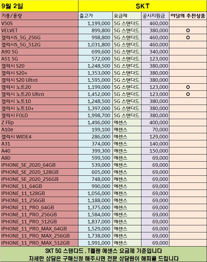The image size is (207, 262).
Task: Select the SKT header cell
Action: pos(142,6)
